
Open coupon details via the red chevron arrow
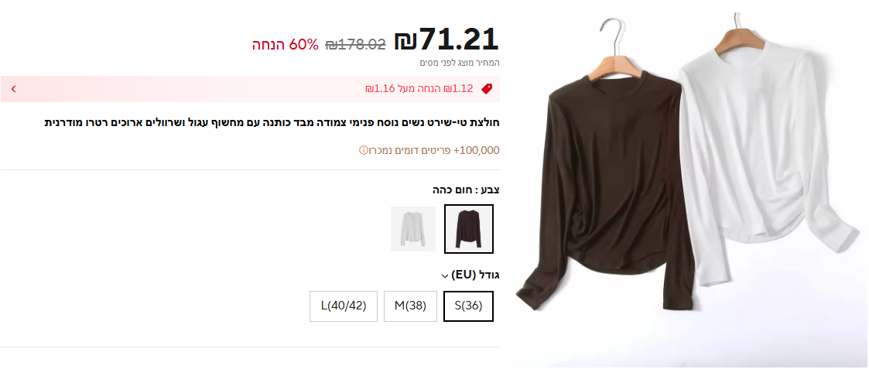point(13,89)
